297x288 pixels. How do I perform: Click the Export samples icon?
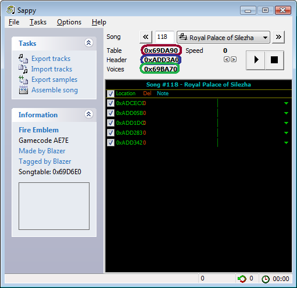(x=23, y=80)
